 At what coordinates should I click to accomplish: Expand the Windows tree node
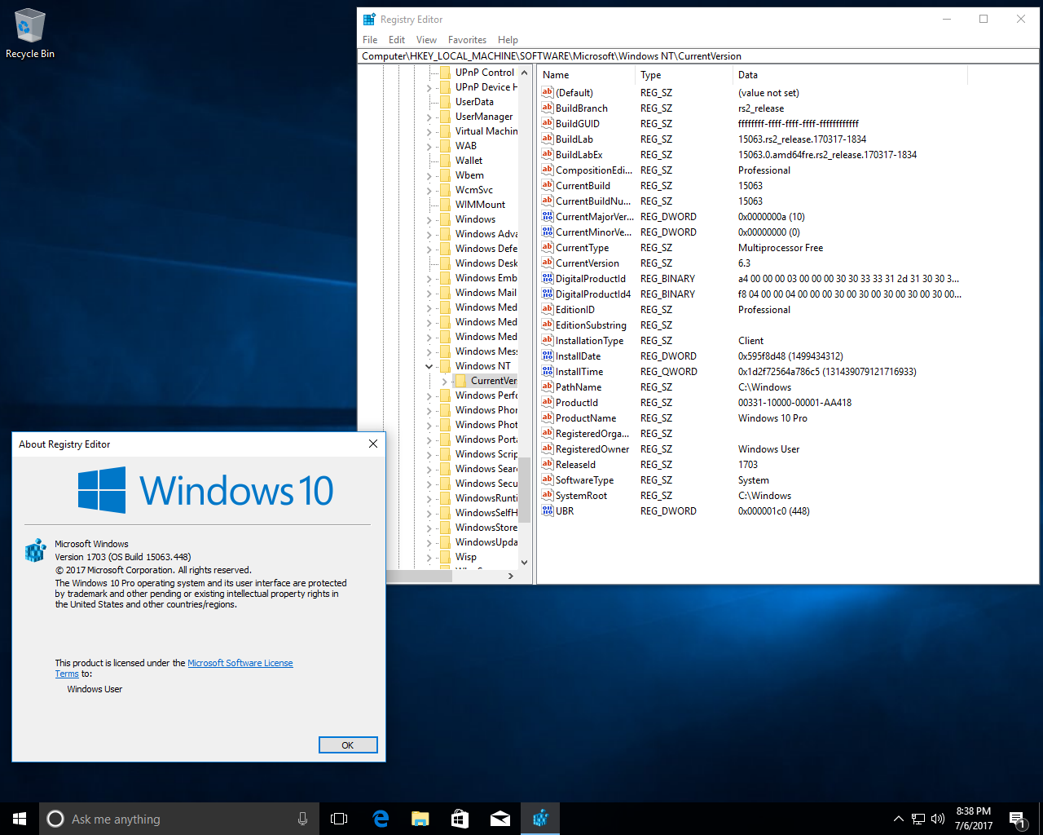click(429, 219)
